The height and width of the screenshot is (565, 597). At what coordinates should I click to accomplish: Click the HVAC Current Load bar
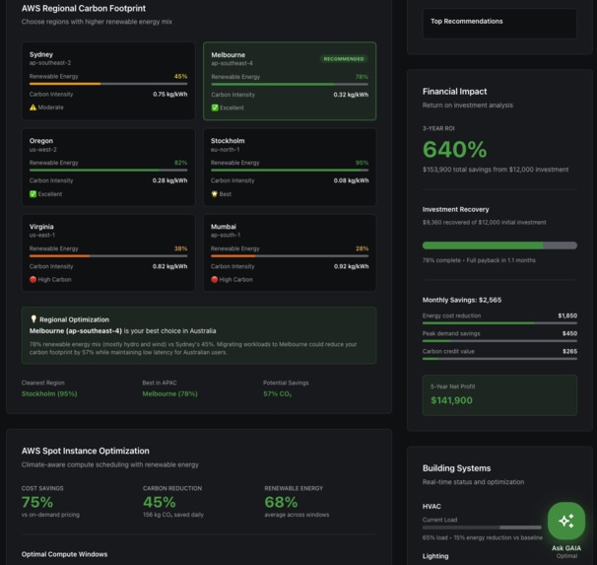[482, 528]
